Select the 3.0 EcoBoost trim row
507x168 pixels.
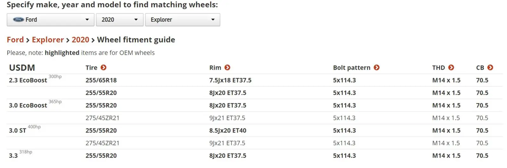[255, 105]
